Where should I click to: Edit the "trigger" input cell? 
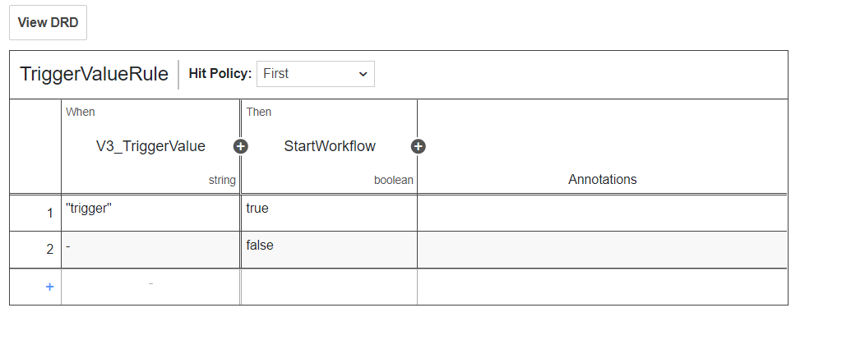[150, 212]
